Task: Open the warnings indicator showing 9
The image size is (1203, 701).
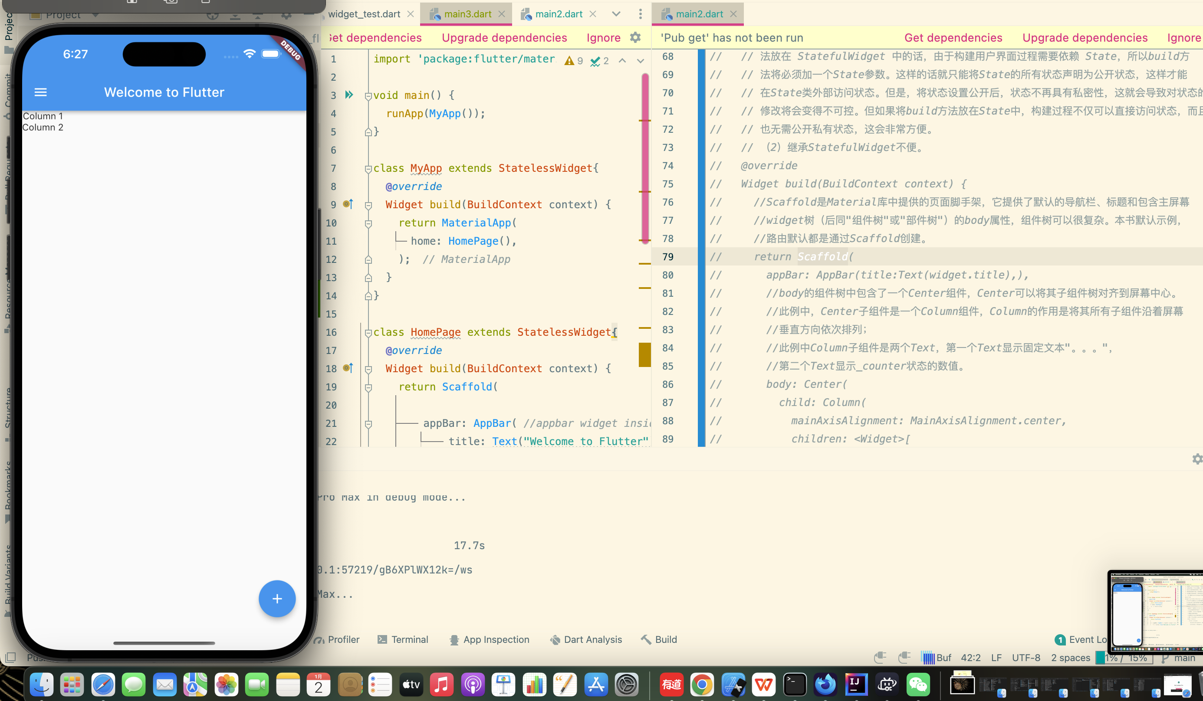Action: (x=573, y=61)
